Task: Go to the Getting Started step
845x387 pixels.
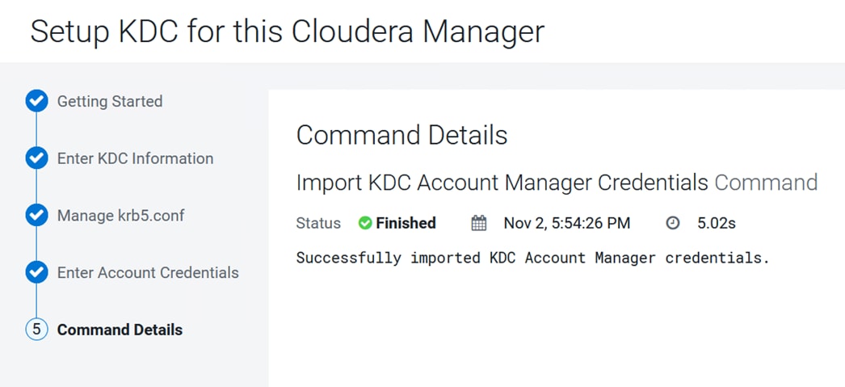Action: tap(110, 101)
